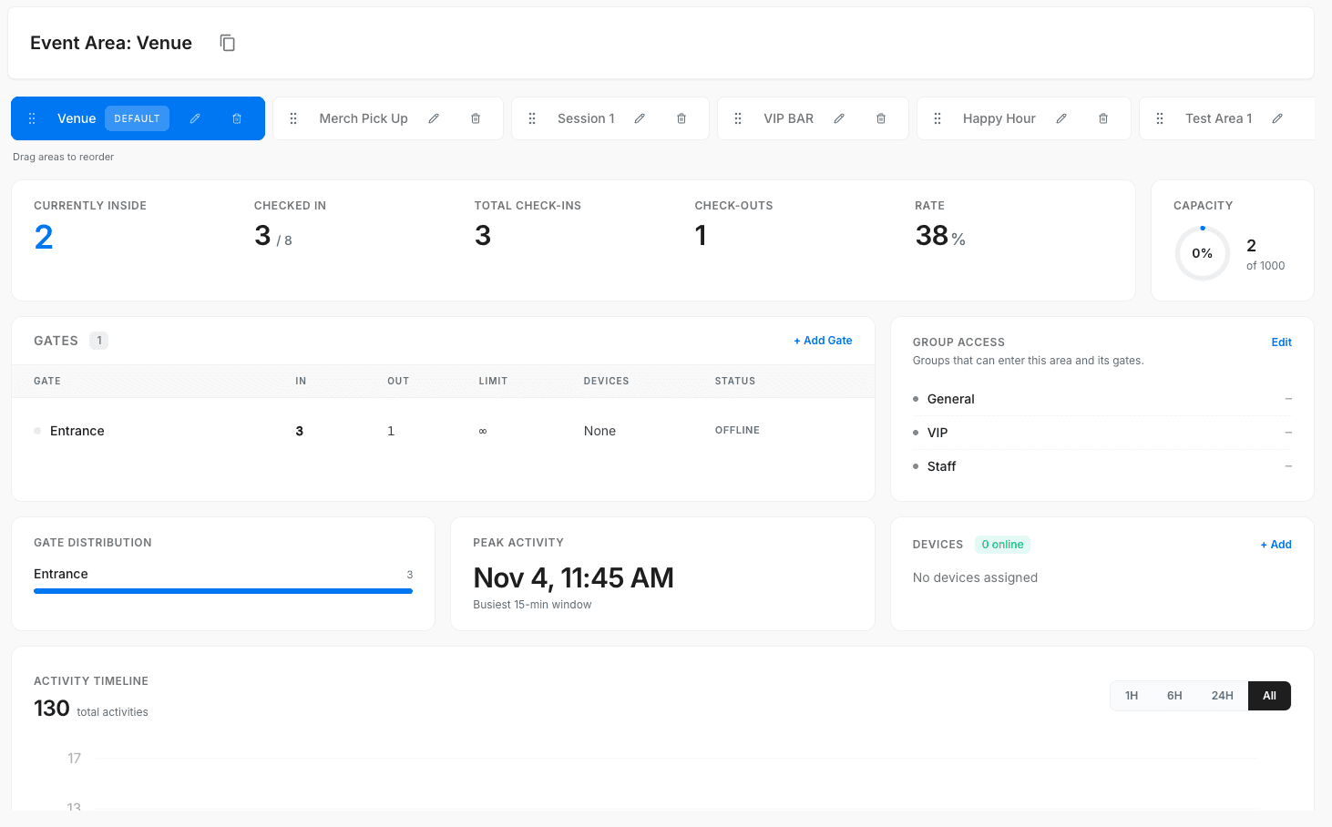Image resolution: width=1332 pixels, height=827 pixels.
Task: Add a device in the Devices panel
Action: [1276, 544]
